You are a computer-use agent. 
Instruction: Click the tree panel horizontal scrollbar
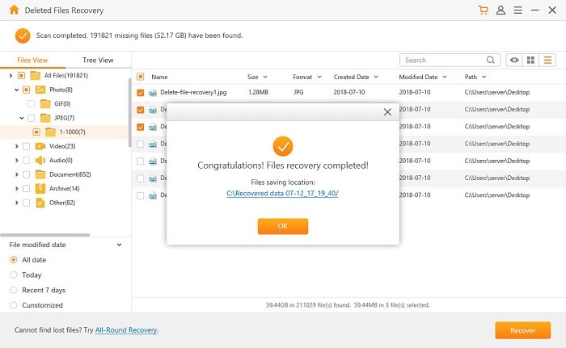45,235
